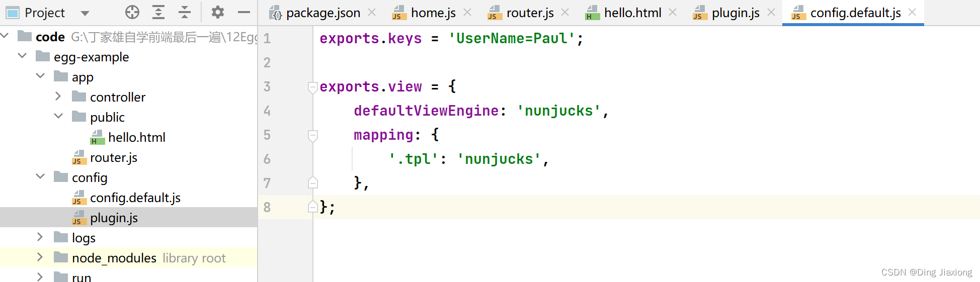Click the Project panel window icon
Screen dimensions: 980x282
[12, 13]
